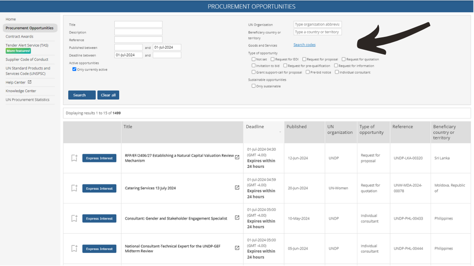Focus the Title input field
This screenshot has height=266, width=474.
pyautogui.click(x=138, y=24)
